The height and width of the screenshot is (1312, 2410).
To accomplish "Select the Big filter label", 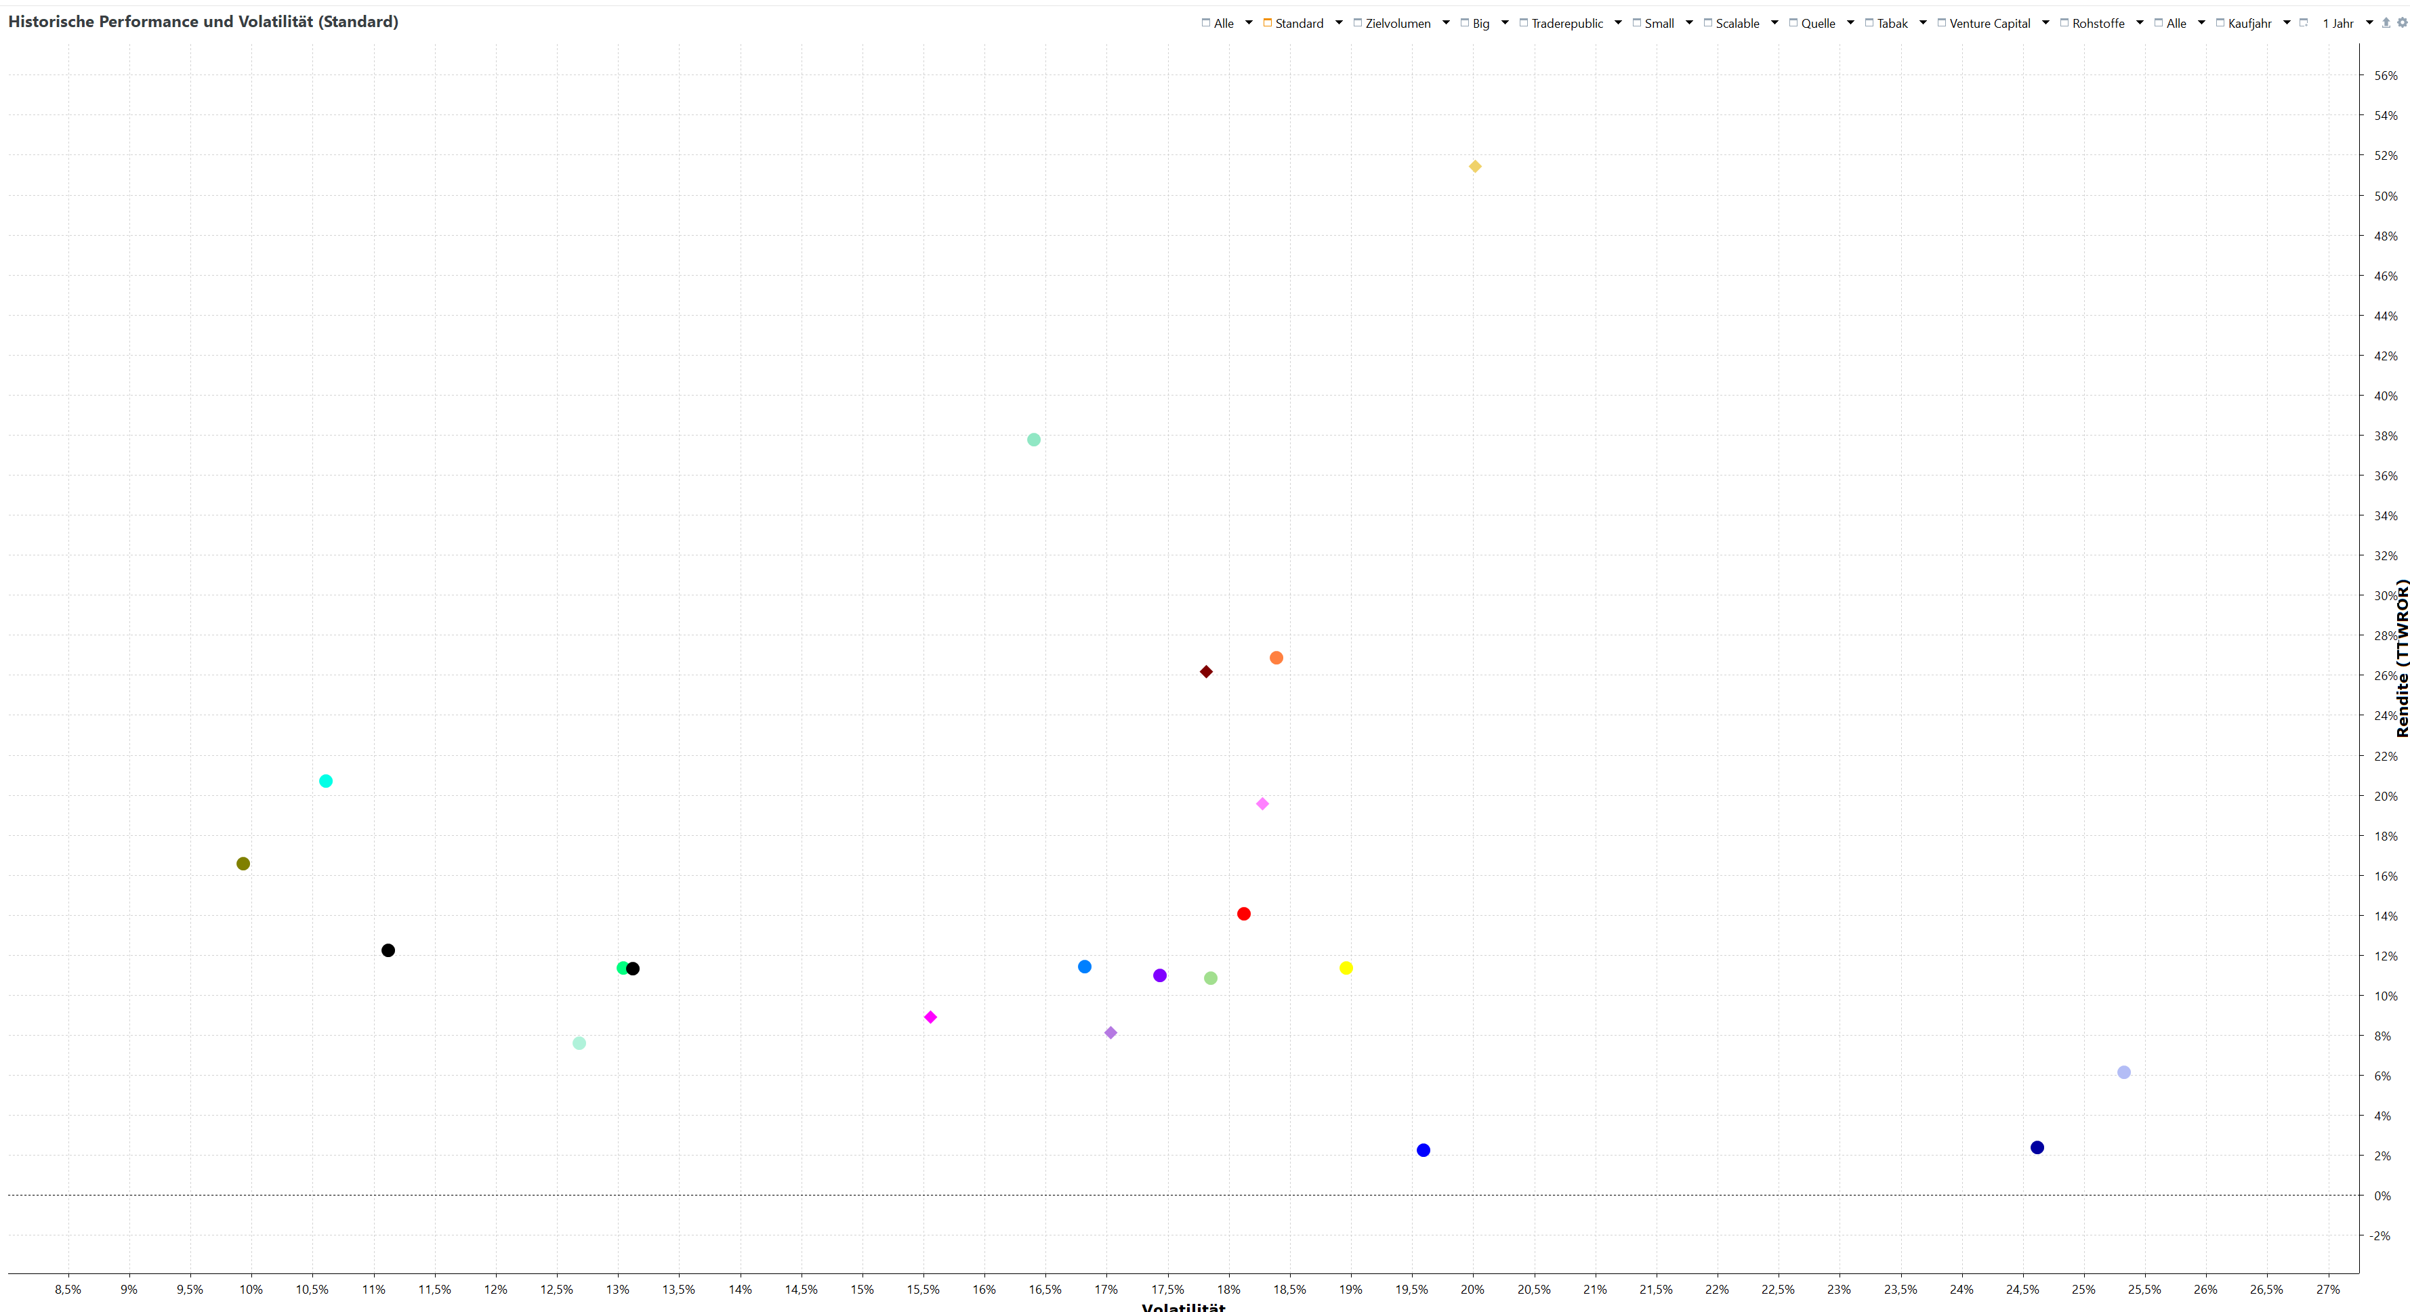I will [x=1481, y=24].
